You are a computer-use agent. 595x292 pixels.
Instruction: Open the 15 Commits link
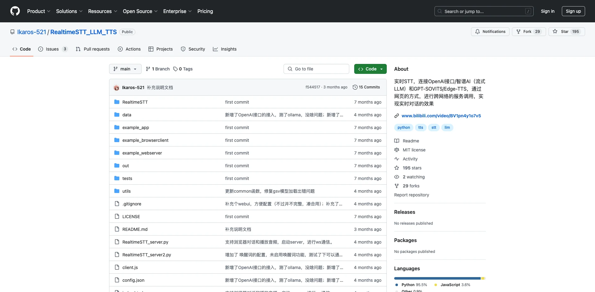pos(366,87)
